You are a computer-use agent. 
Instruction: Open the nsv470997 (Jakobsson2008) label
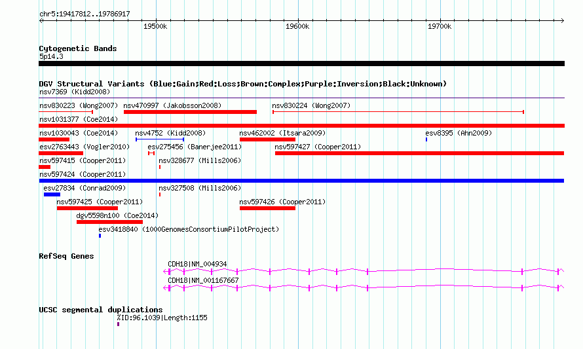172,105
